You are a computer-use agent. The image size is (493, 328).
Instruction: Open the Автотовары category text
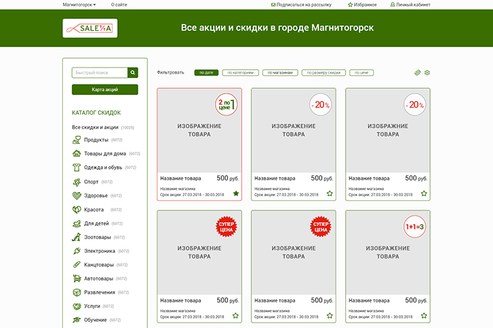click(x=99, y=278)
